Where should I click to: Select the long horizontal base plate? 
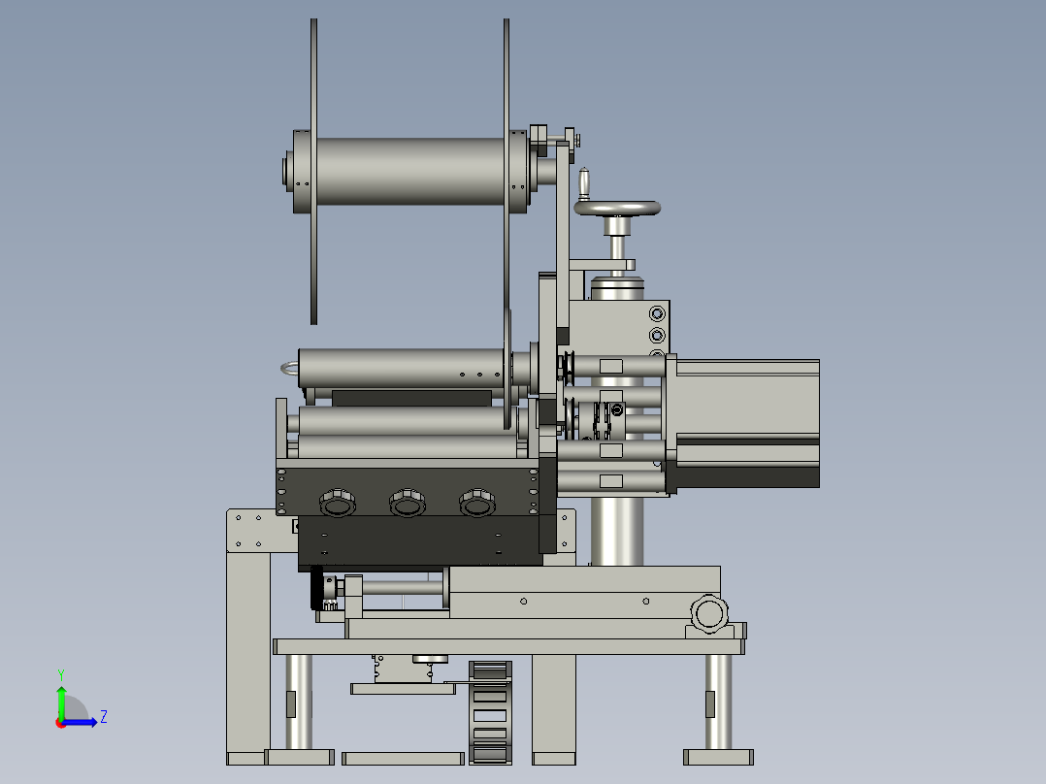coord(509,646)
